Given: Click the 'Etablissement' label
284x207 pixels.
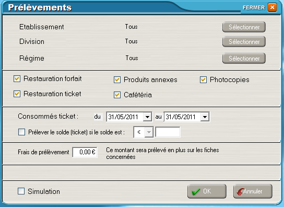Looking at the screenshot, I should [42, 27].
